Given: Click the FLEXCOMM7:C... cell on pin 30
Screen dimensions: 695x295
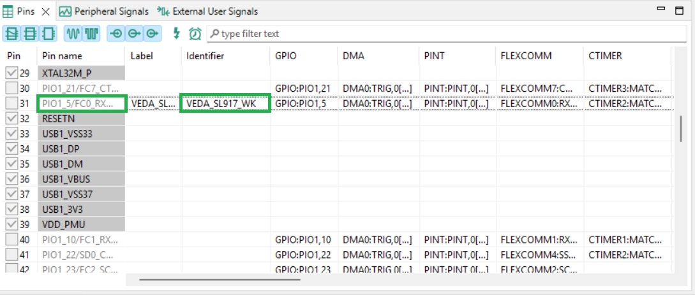Looking at the screenshot, I should 539,88.
